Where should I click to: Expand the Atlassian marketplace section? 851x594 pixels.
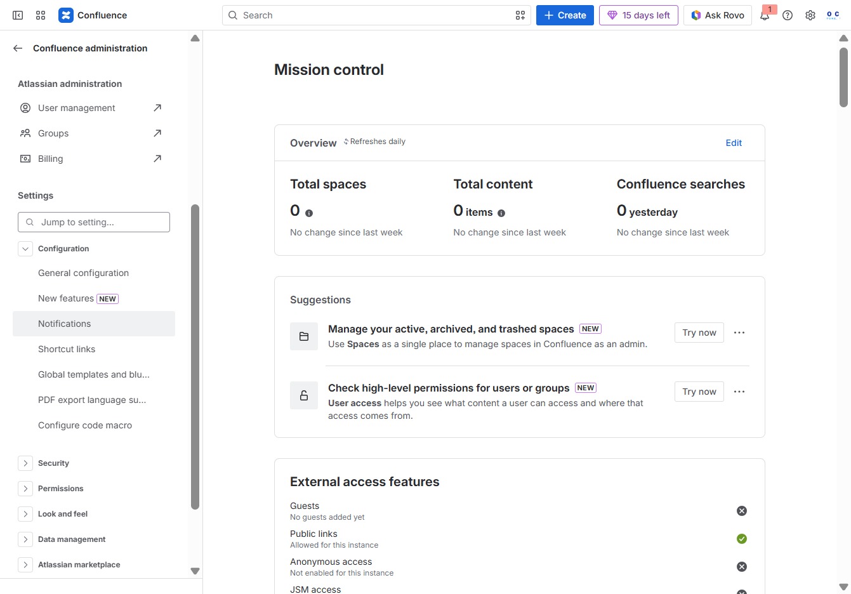tap(25, 565)
